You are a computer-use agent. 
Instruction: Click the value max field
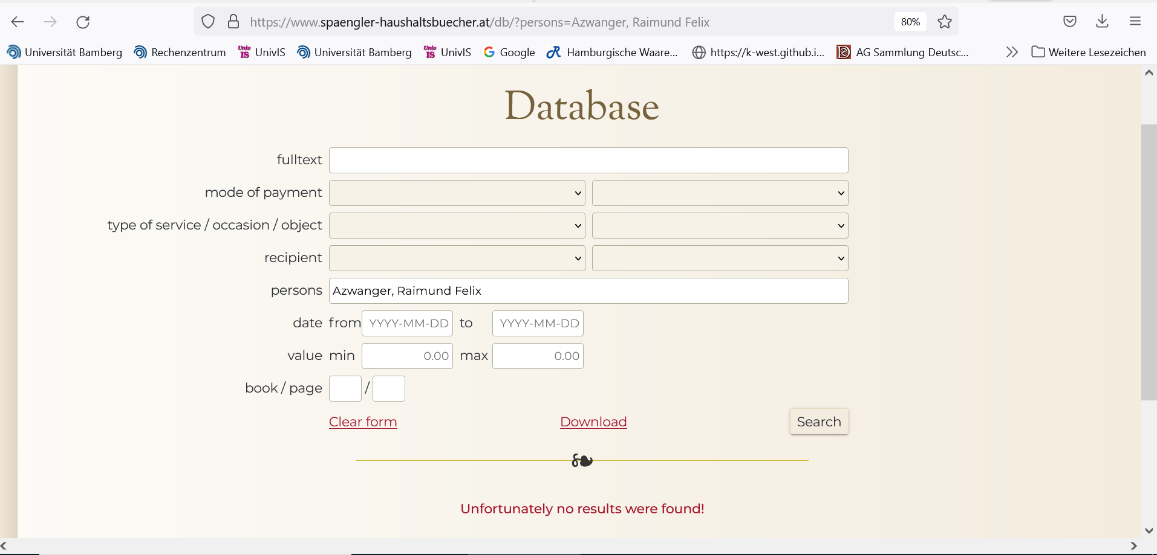pyautogui.click(x=538, y=356)
